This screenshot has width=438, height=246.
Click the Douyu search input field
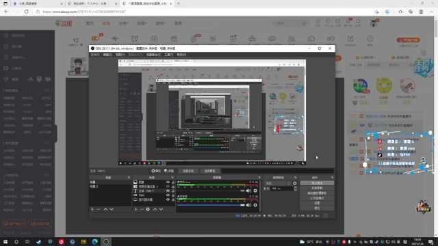(287, 23)
